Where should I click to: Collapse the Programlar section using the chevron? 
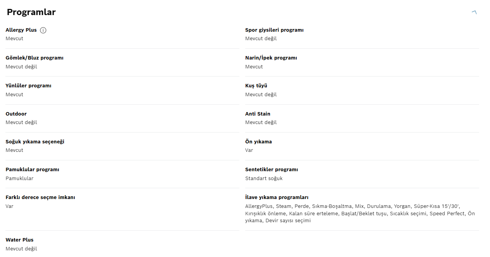(x=474, y=12)
